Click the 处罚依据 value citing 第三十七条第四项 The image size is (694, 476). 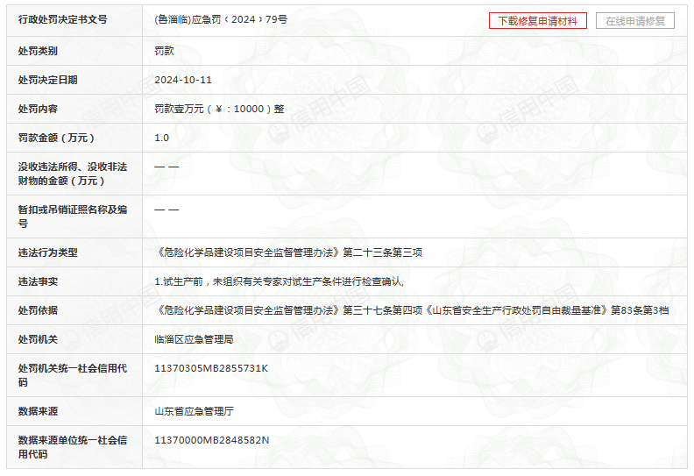(x=412, y=310)
